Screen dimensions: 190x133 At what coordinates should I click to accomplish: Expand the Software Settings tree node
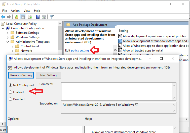pyautogui.click(x=8, y=33)
